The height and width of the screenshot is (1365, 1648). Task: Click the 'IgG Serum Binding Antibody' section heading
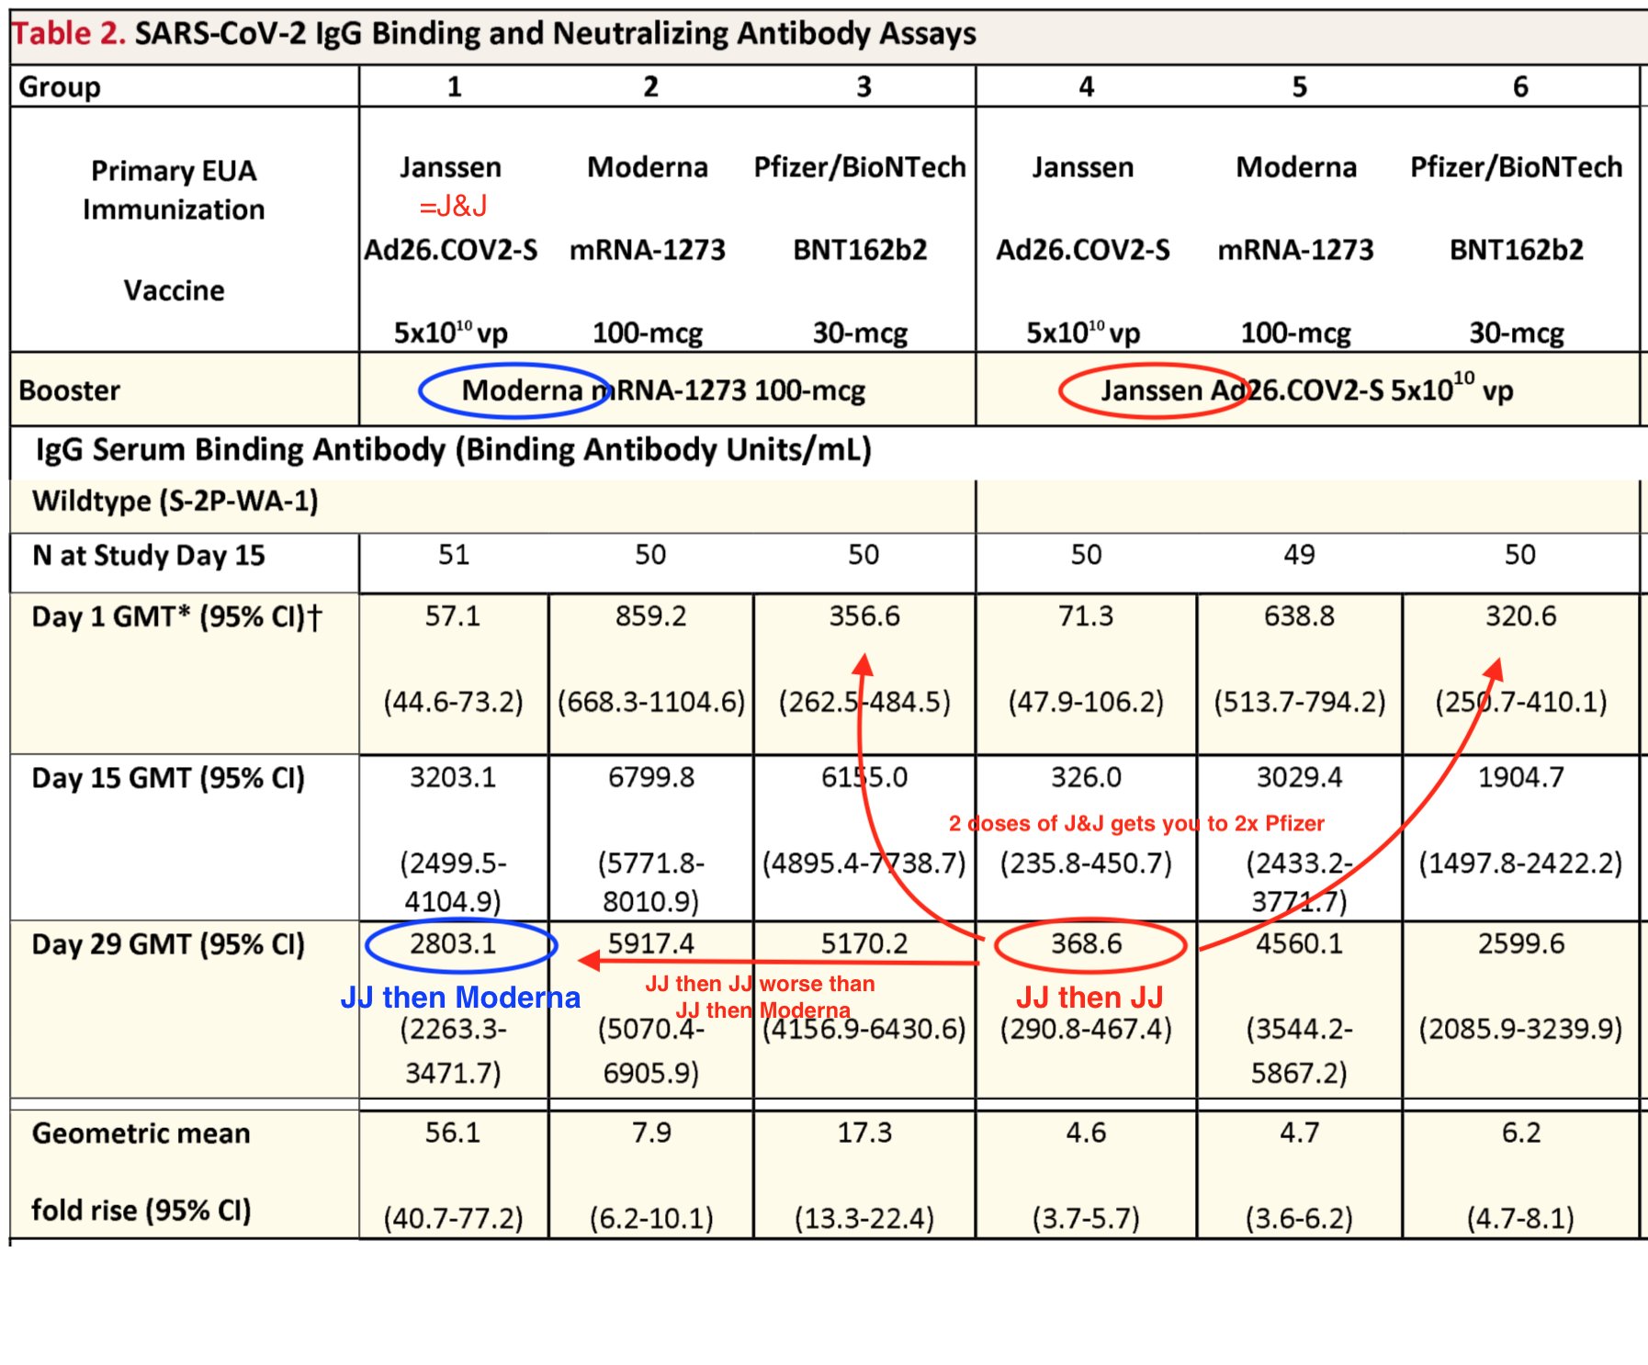click(x=454, y=449)
